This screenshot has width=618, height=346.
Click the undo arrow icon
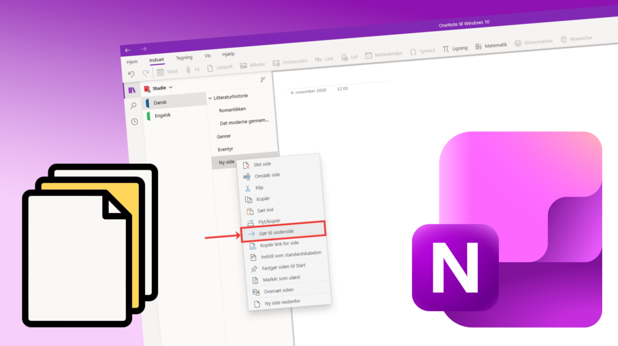[x=131, y=74]
